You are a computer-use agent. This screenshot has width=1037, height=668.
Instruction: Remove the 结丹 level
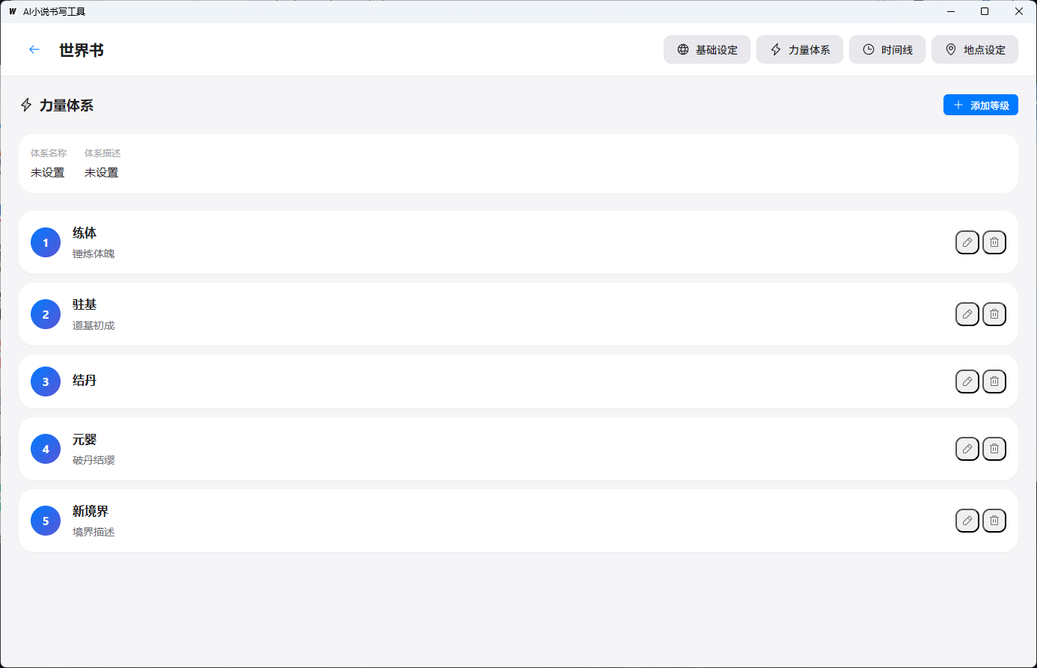pos(994,382)
